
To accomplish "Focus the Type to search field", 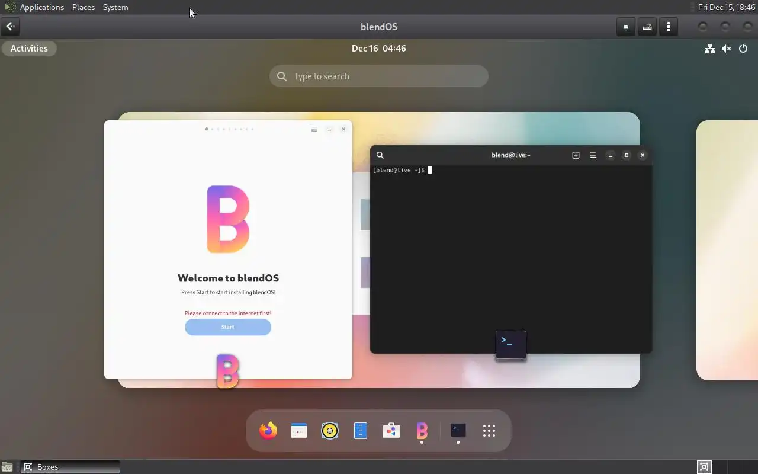I will click(x=379, y=76).
